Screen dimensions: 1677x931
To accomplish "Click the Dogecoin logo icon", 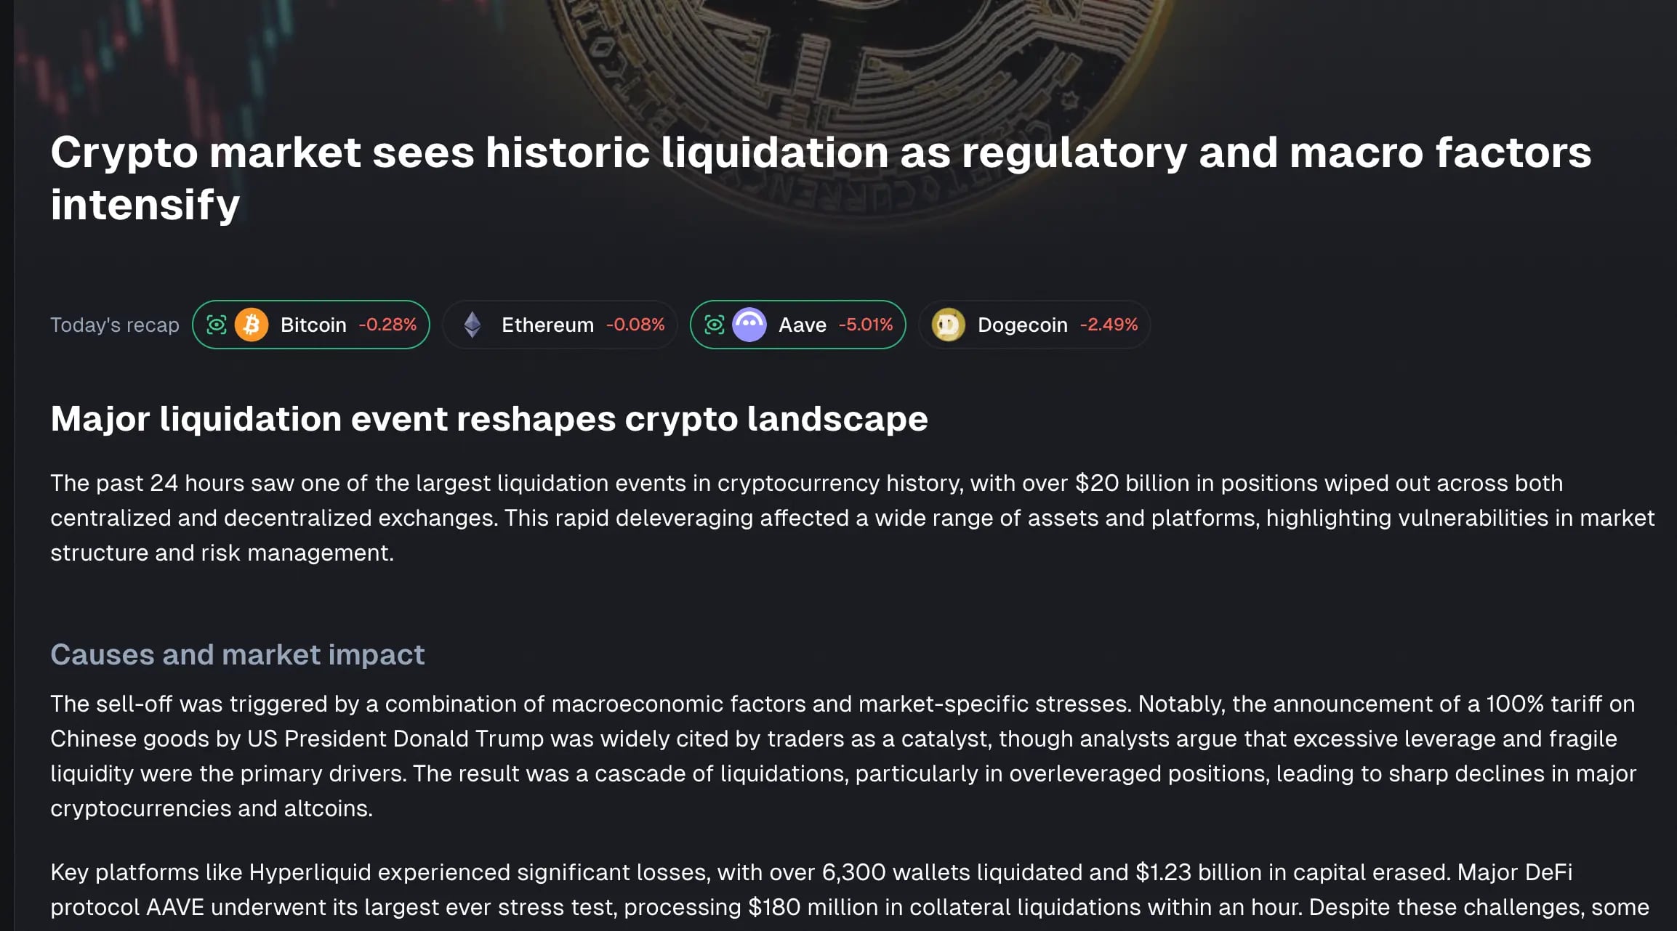I will coord(949,325).
